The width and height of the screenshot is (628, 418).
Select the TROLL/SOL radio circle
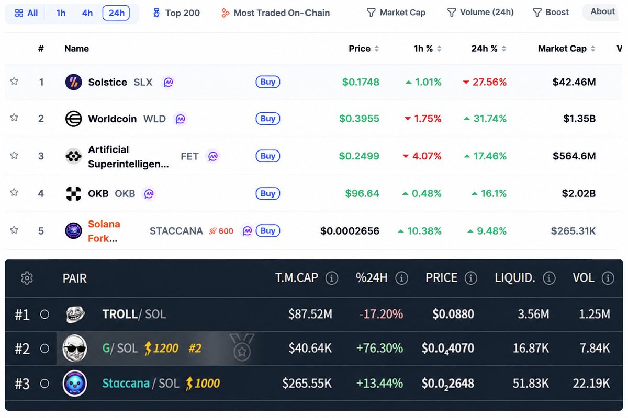pos(44,315)
